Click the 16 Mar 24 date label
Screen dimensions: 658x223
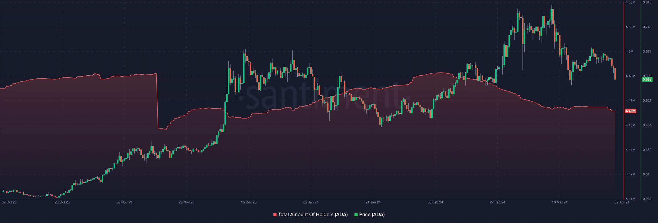560,202
